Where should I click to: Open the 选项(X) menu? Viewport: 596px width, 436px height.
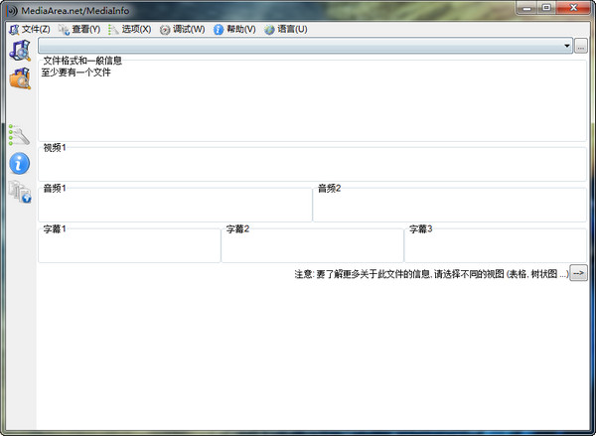pyautogui.click(x=129, y=29)
